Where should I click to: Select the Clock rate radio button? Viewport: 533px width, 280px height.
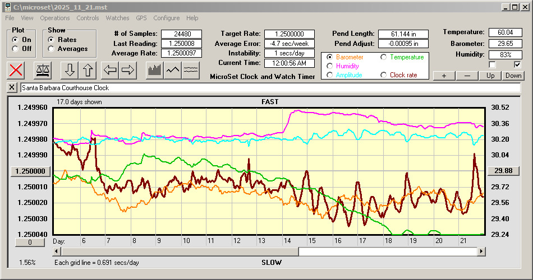pyautogui.click(x=384, y=75)
